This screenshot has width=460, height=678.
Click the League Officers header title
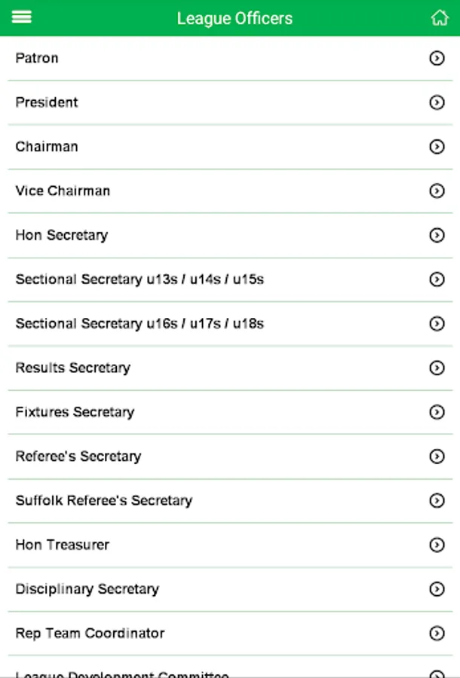[235, 18]
